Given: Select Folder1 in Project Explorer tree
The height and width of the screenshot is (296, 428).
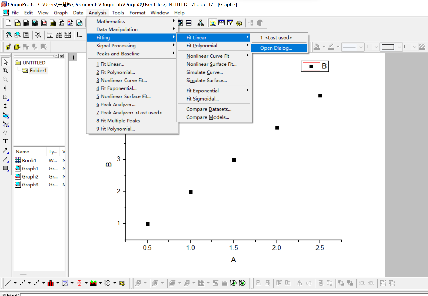Looking at the screenshot, I should point(38,71).
